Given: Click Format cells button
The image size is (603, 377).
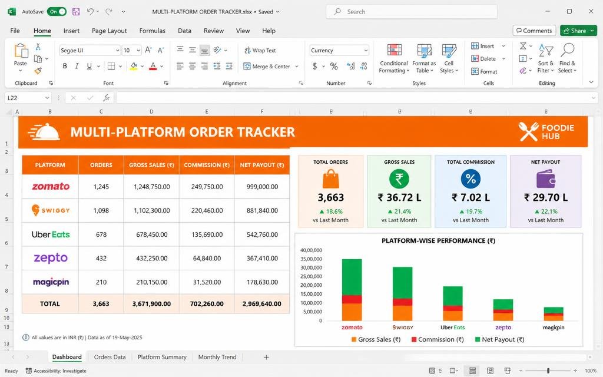Looking at the screenshot, I should 484,71.
